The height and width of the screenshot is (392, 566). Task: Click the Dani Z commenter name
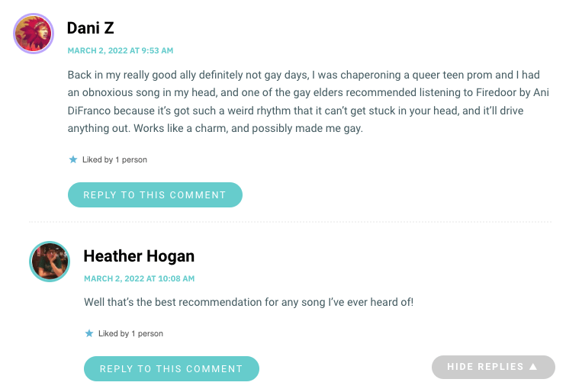(91, 28)
